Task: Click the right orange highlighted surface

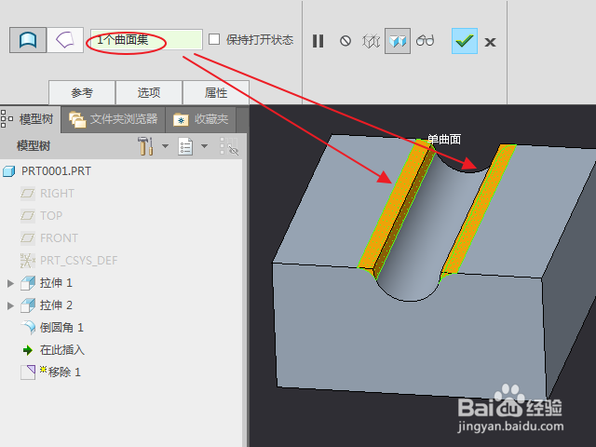Action: pos(478,209)
